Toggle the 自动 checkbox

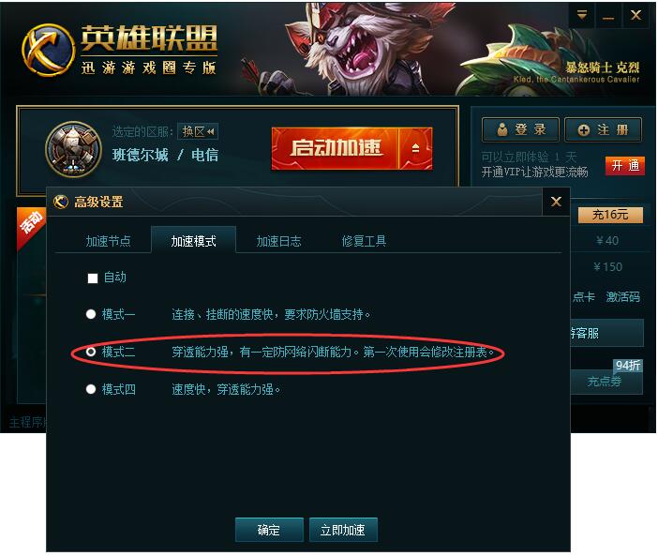[93, 278]
